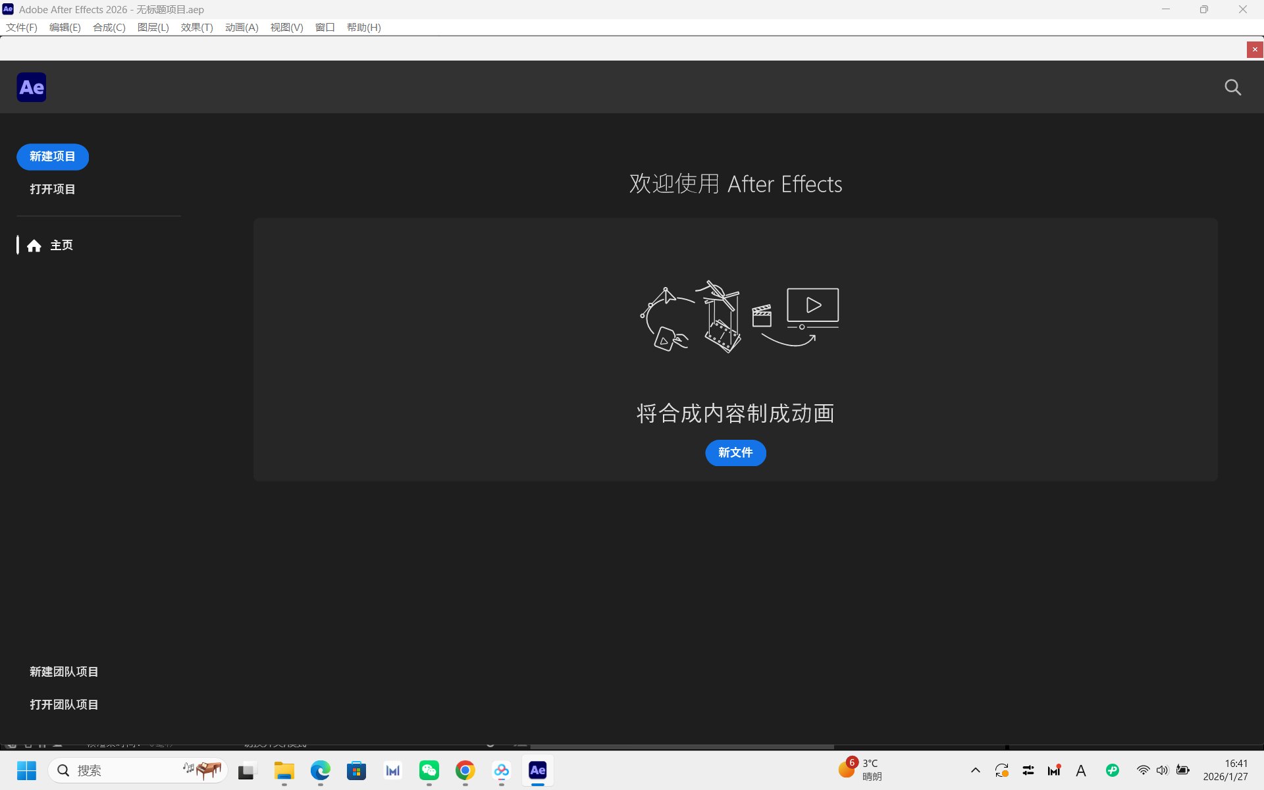The height and width of the screenshot is (790, 1264).
Task: Open the 合成(C) menu
Action: point(109,27)
